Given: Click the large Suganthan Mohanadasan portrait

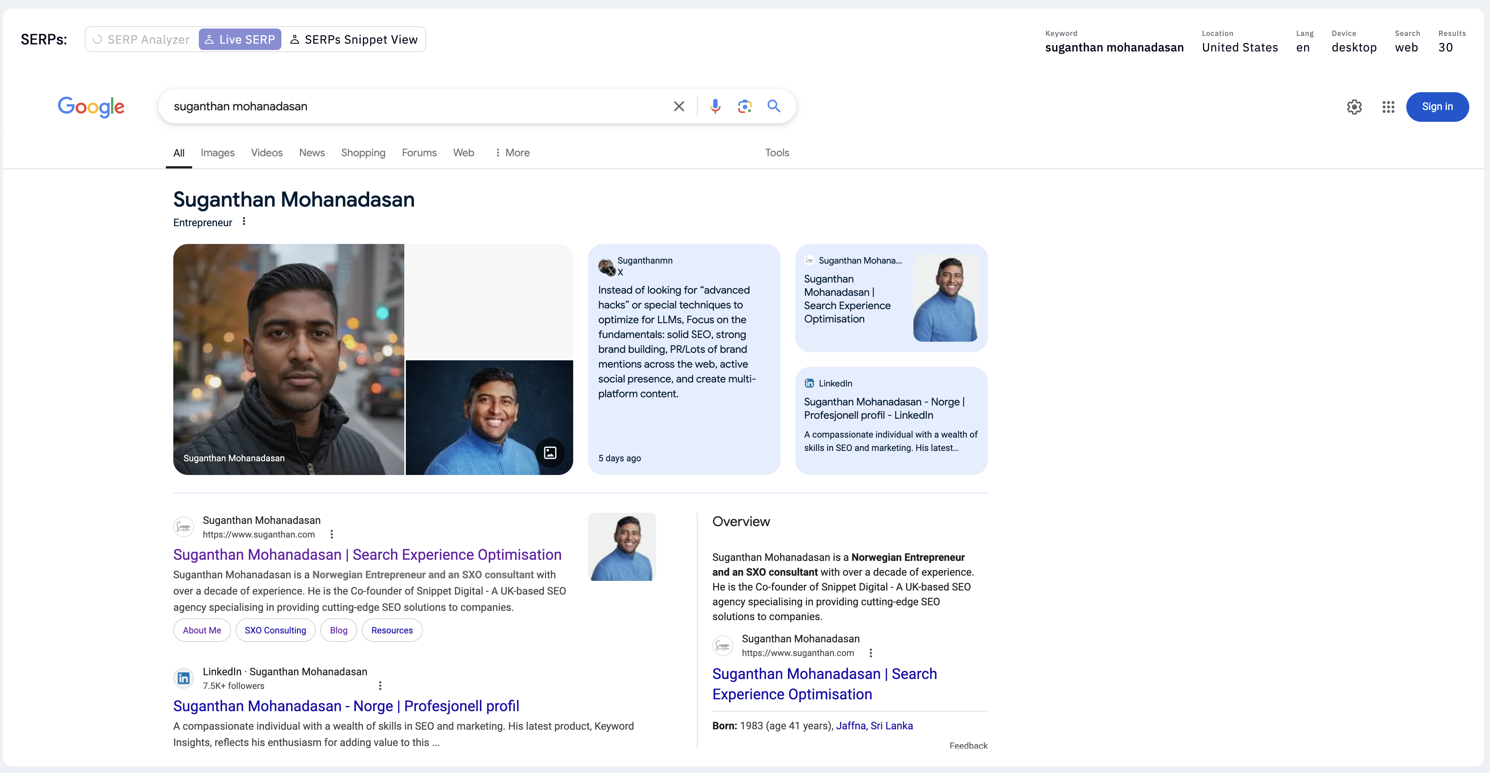Looking at the screenshot, I should [288, 358].
